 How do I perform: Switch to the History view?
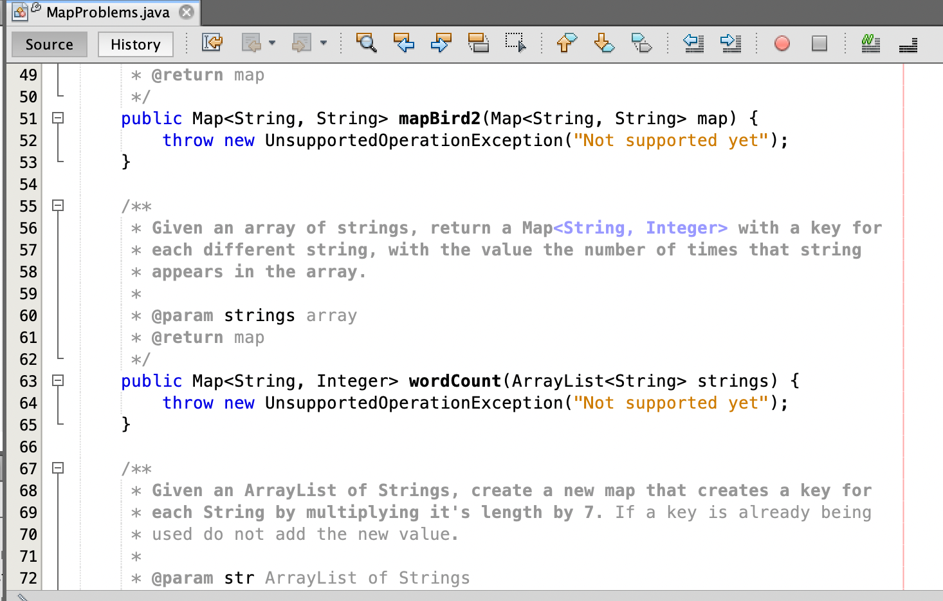(135, 44)
